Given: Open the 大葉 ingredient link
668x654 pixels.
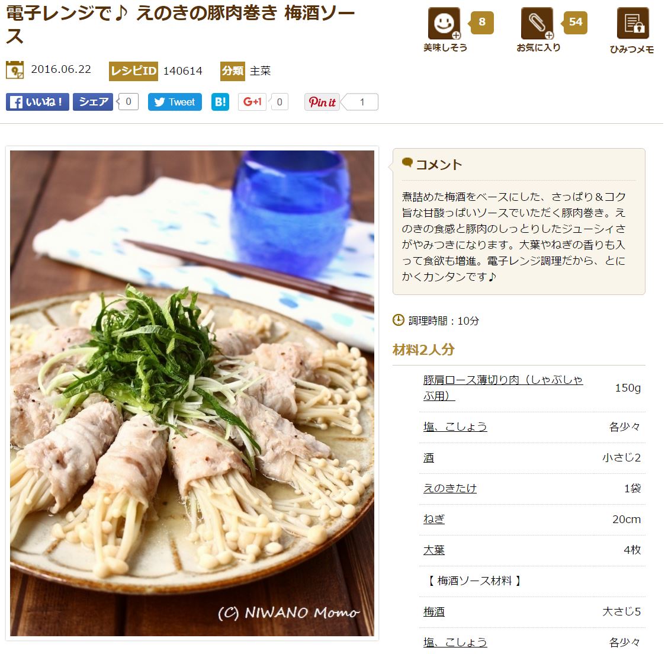Looking at the screenshot, I should point(433,550).
